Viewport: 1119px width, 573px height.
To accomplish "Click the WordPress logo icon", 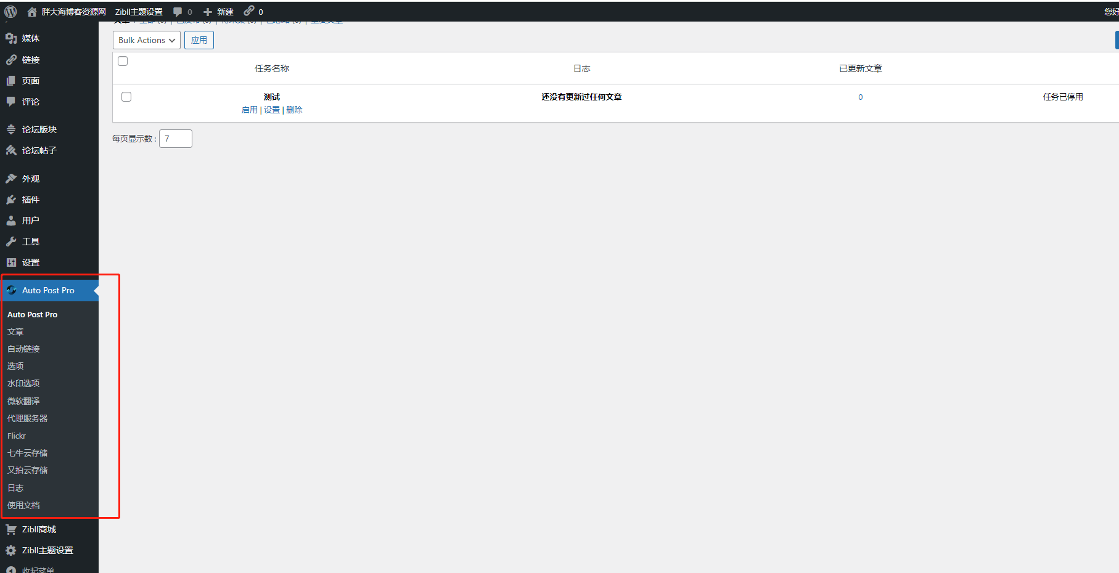I will coord(10,12).
